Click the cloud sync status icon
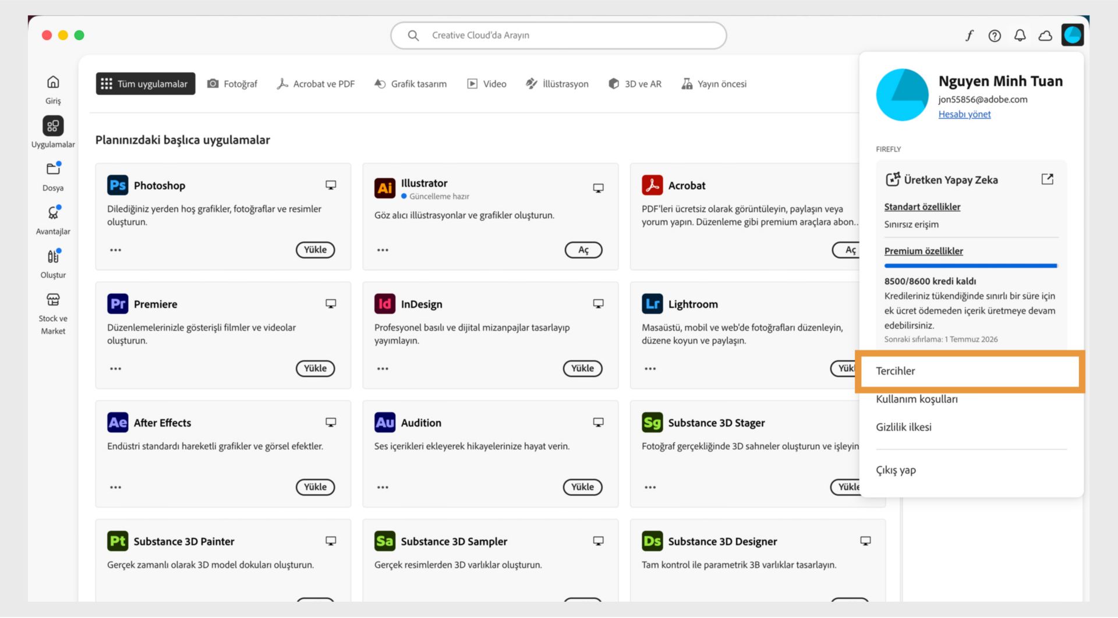This screenshot has width=1118, height=618. [x=1045, y=35]
